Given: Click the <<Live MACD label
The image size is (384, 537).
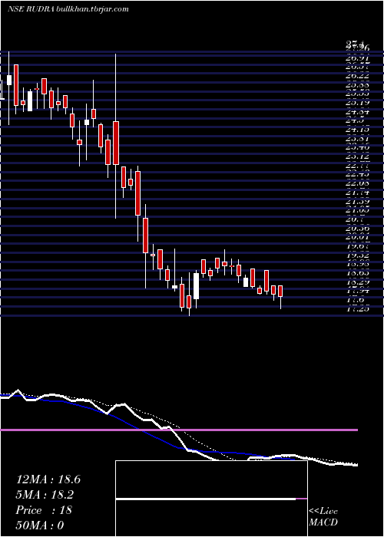Looking at the screenshot, I should coord(323,517).
